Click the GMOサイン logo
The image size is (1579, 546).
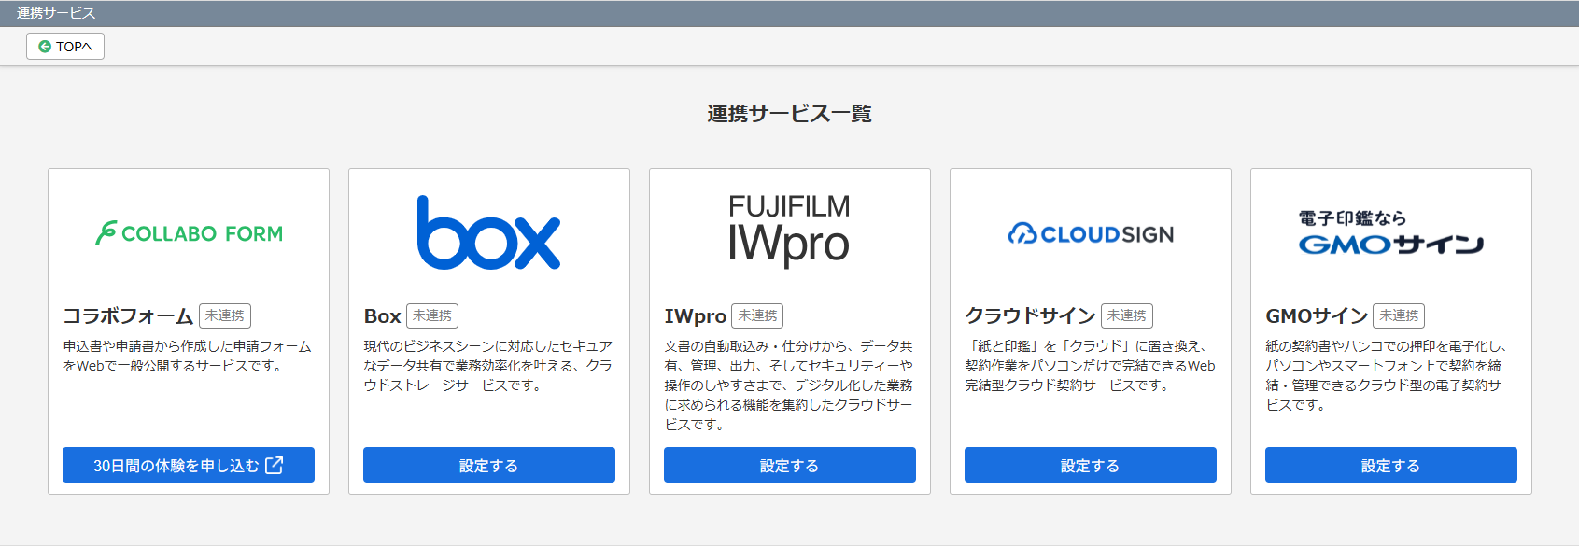click(x=1390, y=232)
